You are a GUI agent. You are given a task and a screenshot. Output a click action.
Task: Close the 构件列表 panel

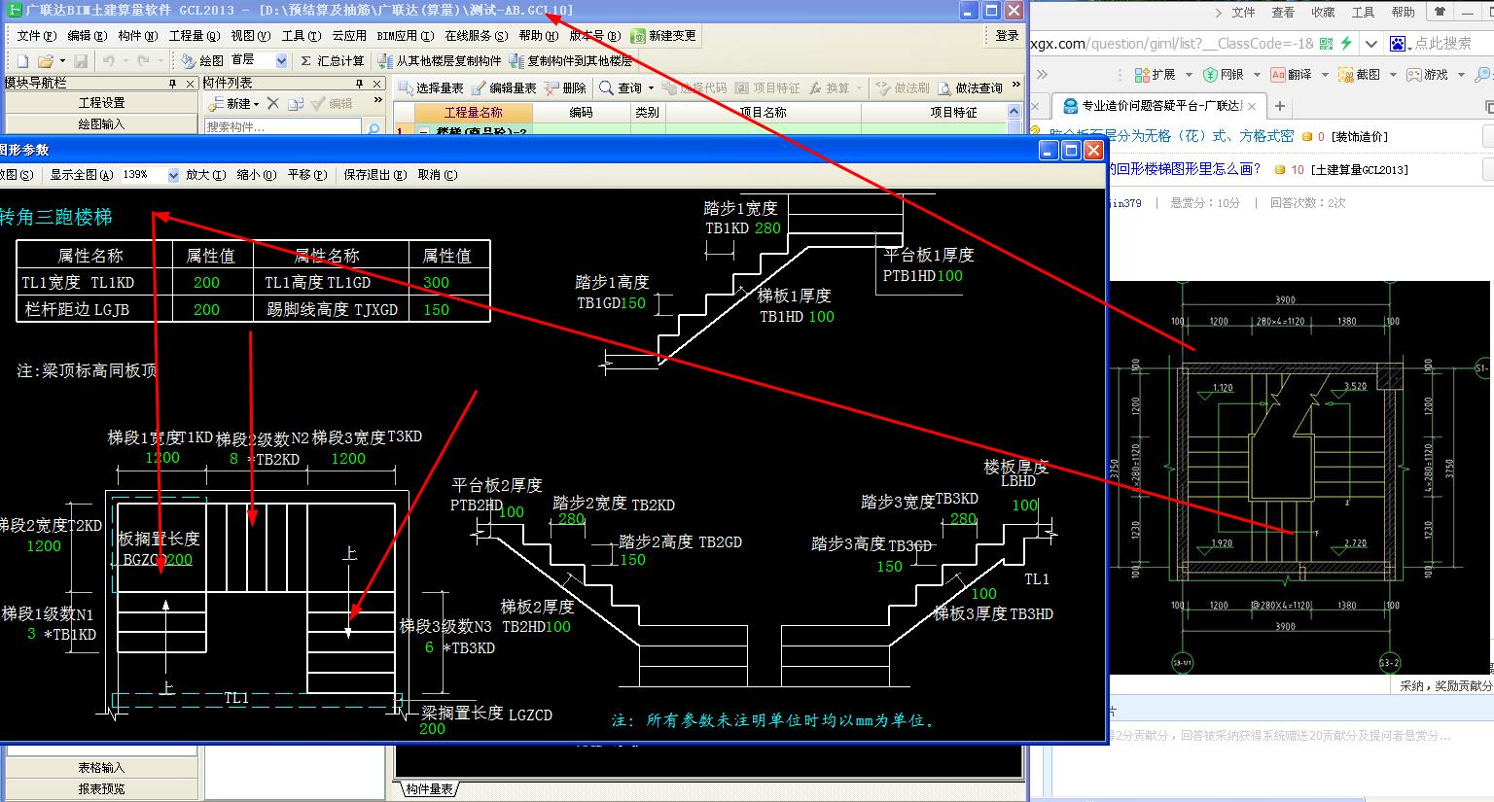click(377, 84)
